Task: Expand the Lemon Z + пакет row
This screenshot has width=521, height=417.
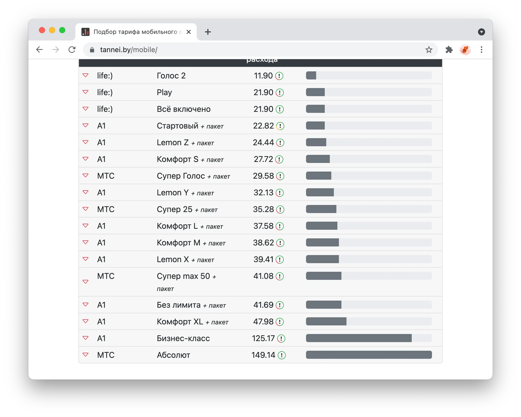Action: point(85,142)
